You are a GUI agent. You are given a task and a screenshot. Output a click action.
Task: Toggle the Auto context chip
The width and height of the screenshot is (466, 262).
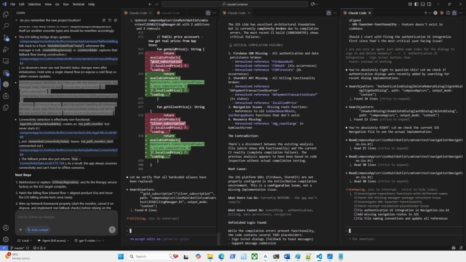coord(37,230)
